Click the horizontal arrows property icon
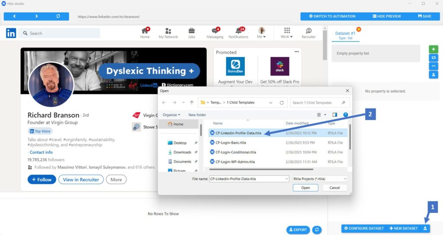Image resolution: width=443 pixels, height=235 pixels. pos(433,66)
